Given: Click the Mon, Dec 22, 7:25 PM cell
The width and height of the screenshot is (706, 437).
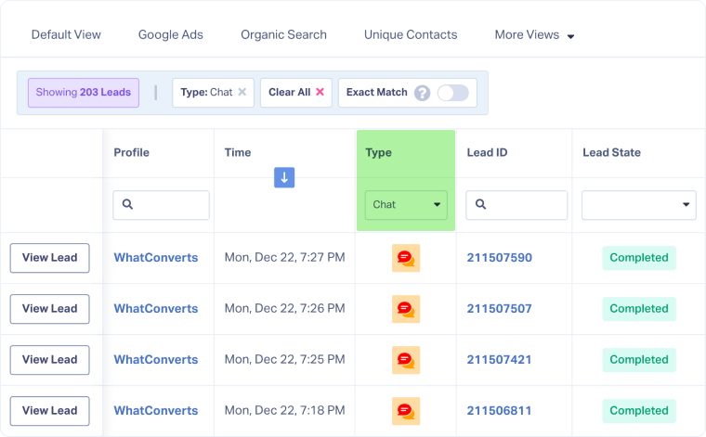Looking at the screenshot, I should click(284, 360).
